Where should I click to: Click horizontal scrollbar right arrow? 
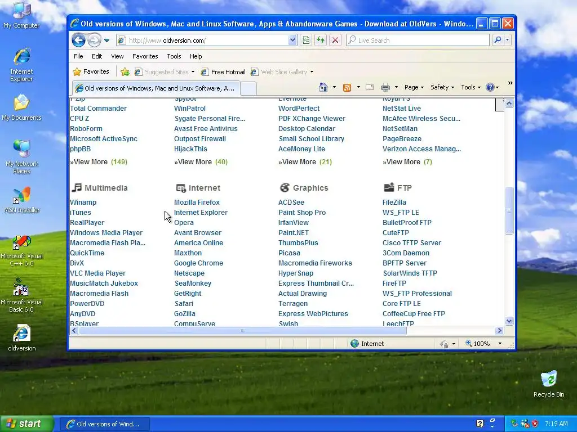499,331
